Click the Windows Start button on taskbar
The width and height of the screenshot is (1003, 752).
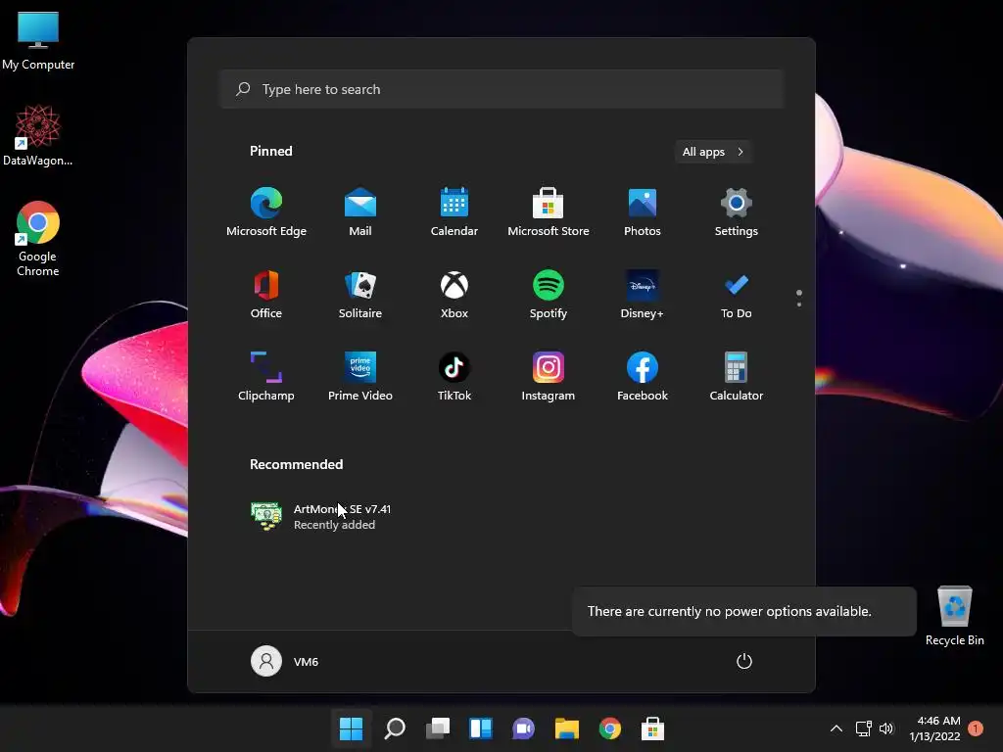(351, 728)
